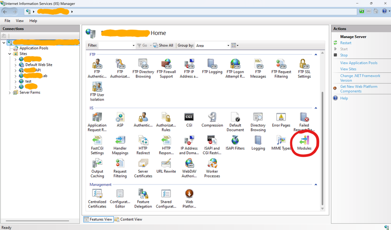
Task: Open the Help menu
Action: (33, 21)
